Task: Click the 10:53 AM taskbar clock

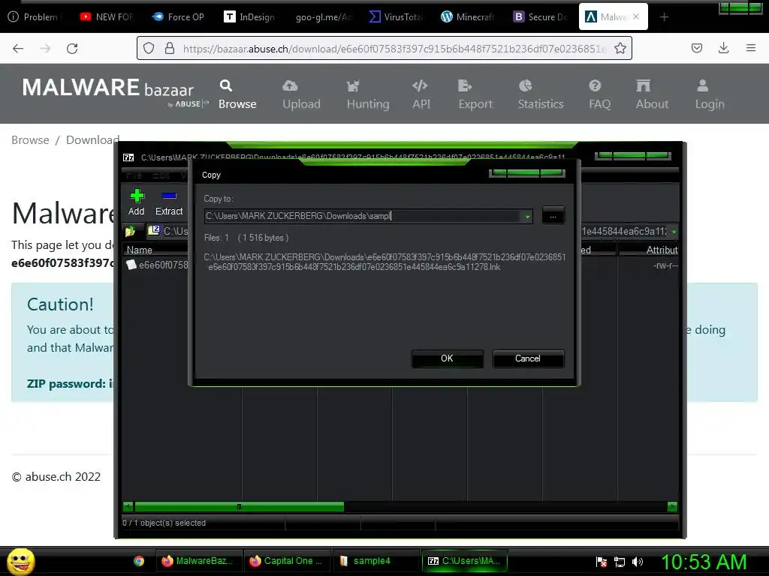Action: coord(704,562)
